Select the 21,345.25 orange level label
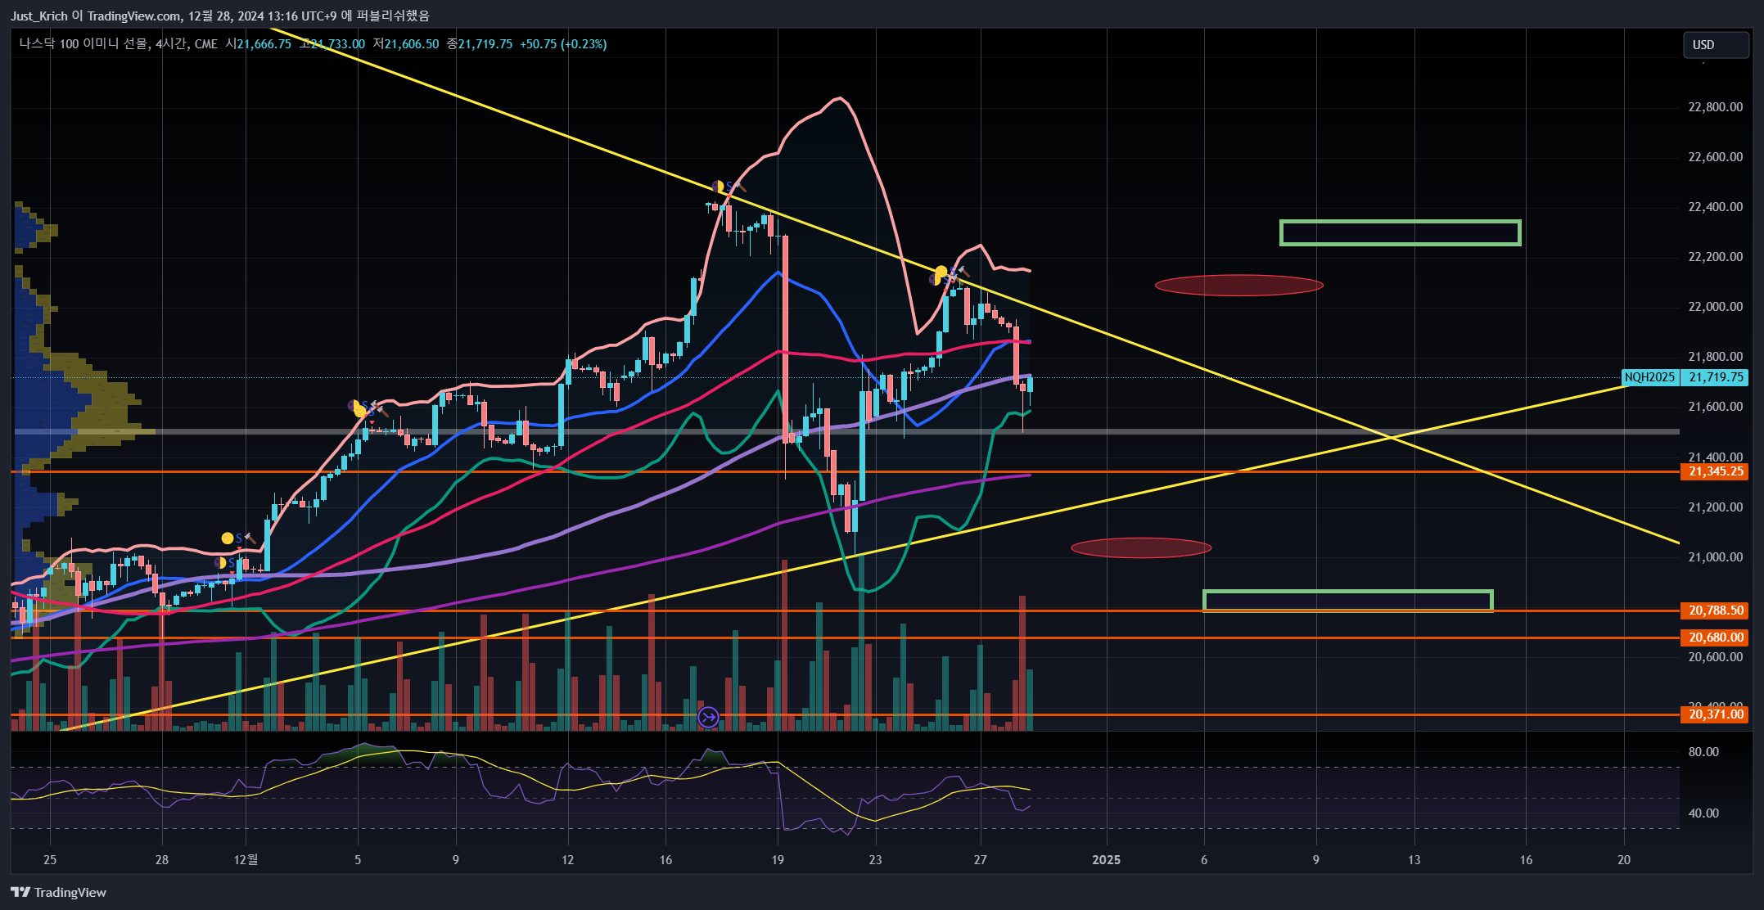This screenshot has width=1764, height=910. pos(1715,471)
